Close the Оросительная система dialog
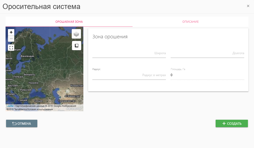Screen dimensions: 254x148 [248, 6]
